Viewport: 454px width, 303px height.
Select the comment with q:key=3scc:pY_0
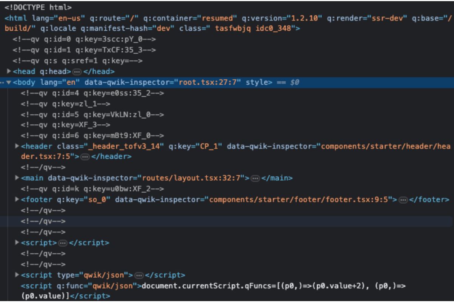(x=84, y=39)
